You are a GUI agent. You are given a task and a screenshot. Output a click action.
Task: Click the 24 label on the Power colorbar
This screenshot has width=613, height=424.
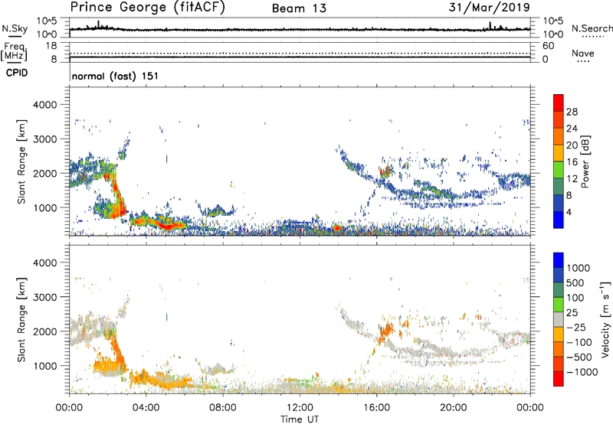point(572,129)
